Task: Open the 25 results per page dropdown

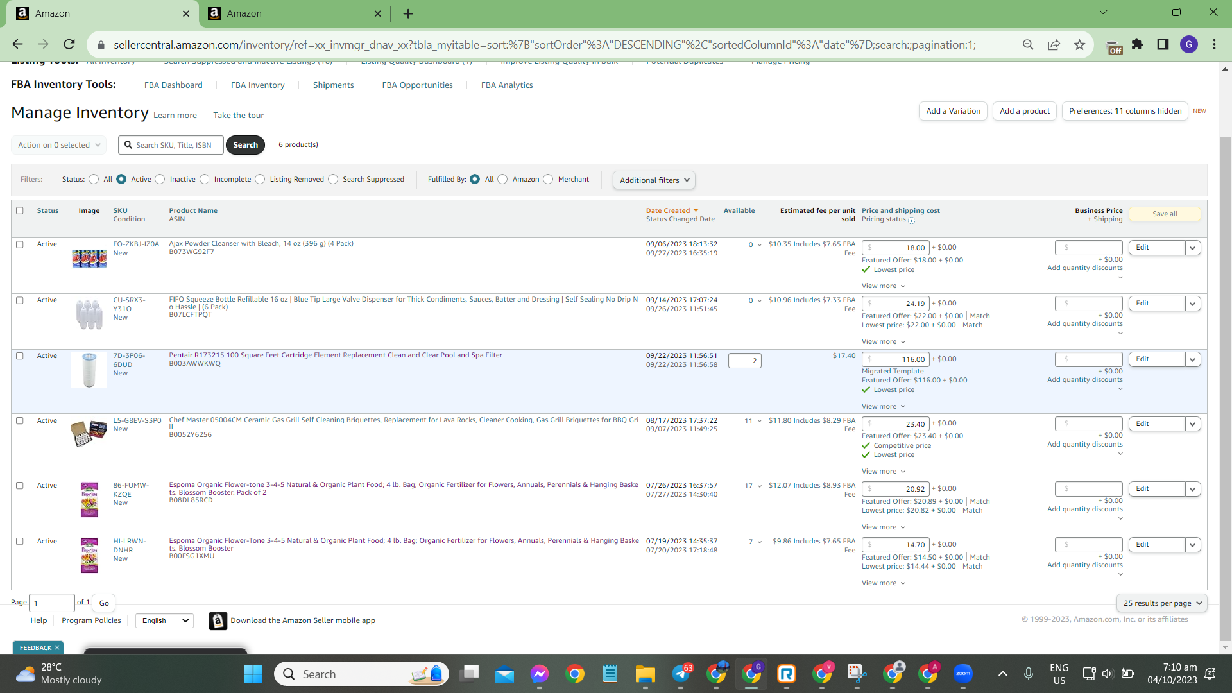Action: (x=1162, y=603)
